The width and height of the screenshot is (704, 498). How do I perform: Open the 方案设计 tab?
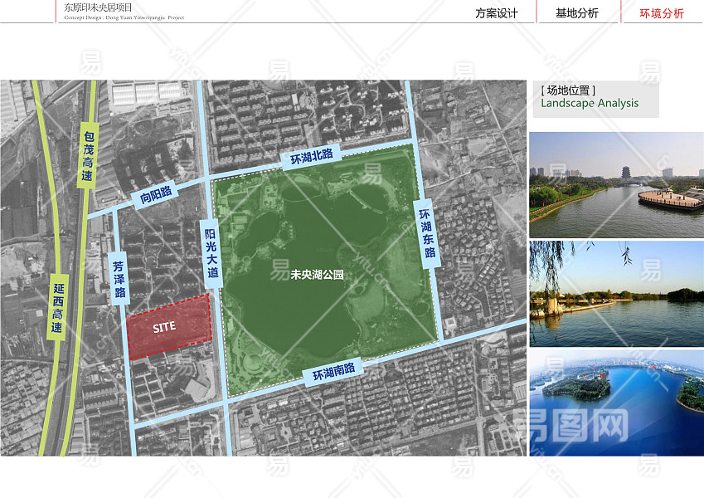[x=496, y=13]
